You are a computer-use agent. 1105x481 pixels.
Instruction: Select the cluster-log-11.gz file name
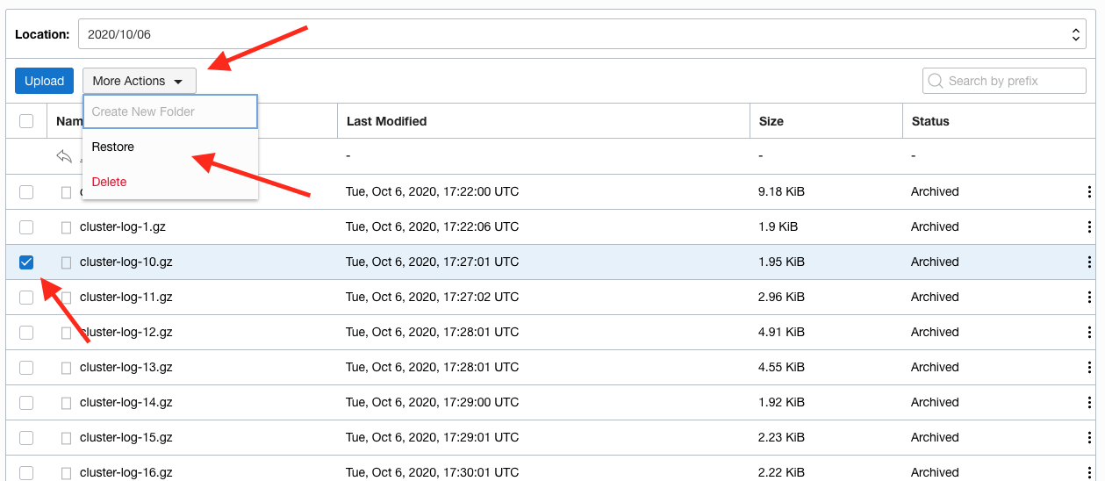pos(126,297)
